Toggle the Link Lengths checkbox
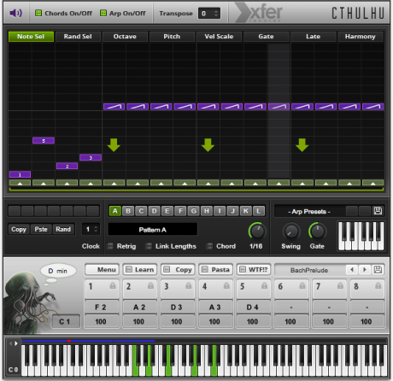The image size is (393, 381). tap(149, 246)
